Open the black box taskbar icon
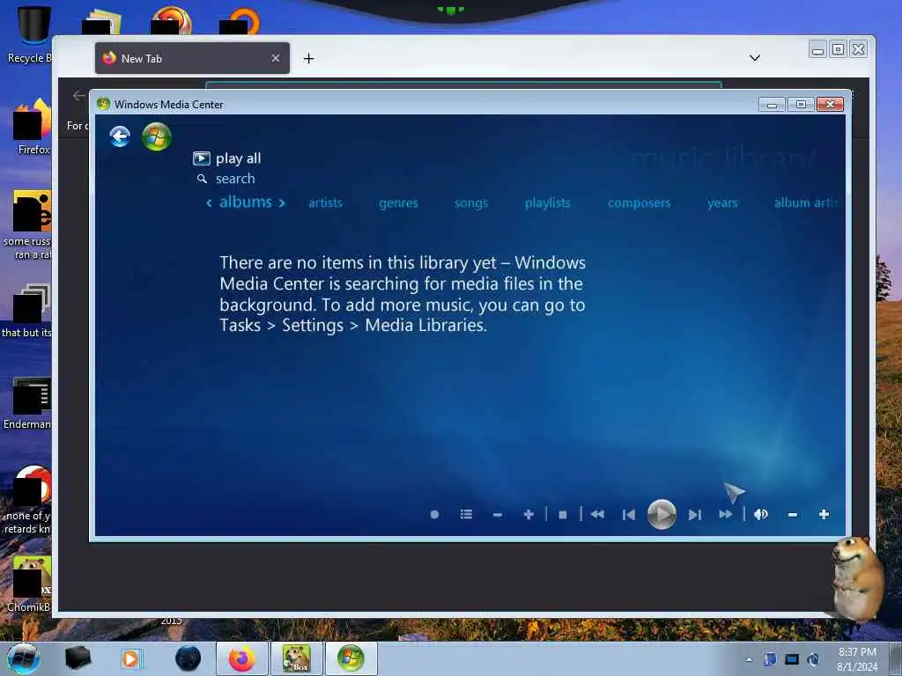The width and height of the screenshot is (902, 676). point(78,658)
